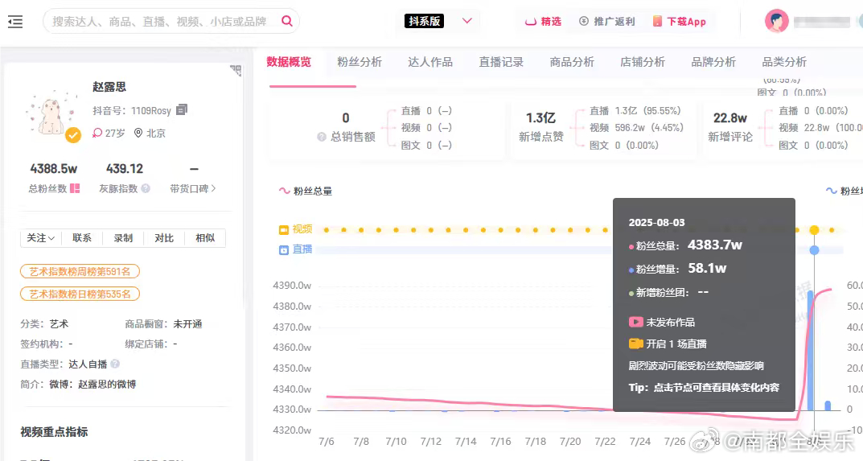Switch to the 品类分析 tab
Screen dimensions: 863x461
click(x=784, y=62)
